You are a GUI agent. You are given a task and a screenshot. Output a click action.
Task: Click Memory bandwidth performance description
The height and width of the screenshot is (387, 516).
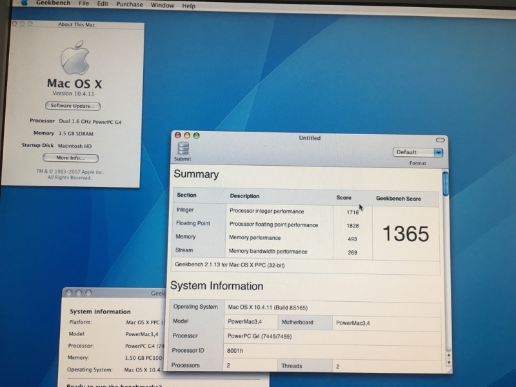coord(268,252)
